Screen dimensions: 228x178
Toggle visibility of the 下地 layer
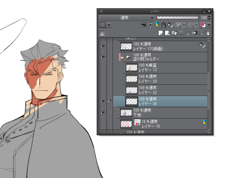point(103,113)
